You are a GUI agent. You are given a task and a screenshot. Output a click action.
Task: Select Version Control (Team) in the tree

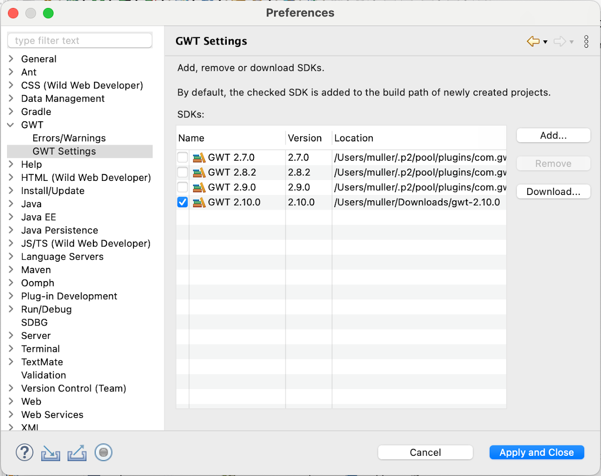pyautogui.click(x=74, y=388)
